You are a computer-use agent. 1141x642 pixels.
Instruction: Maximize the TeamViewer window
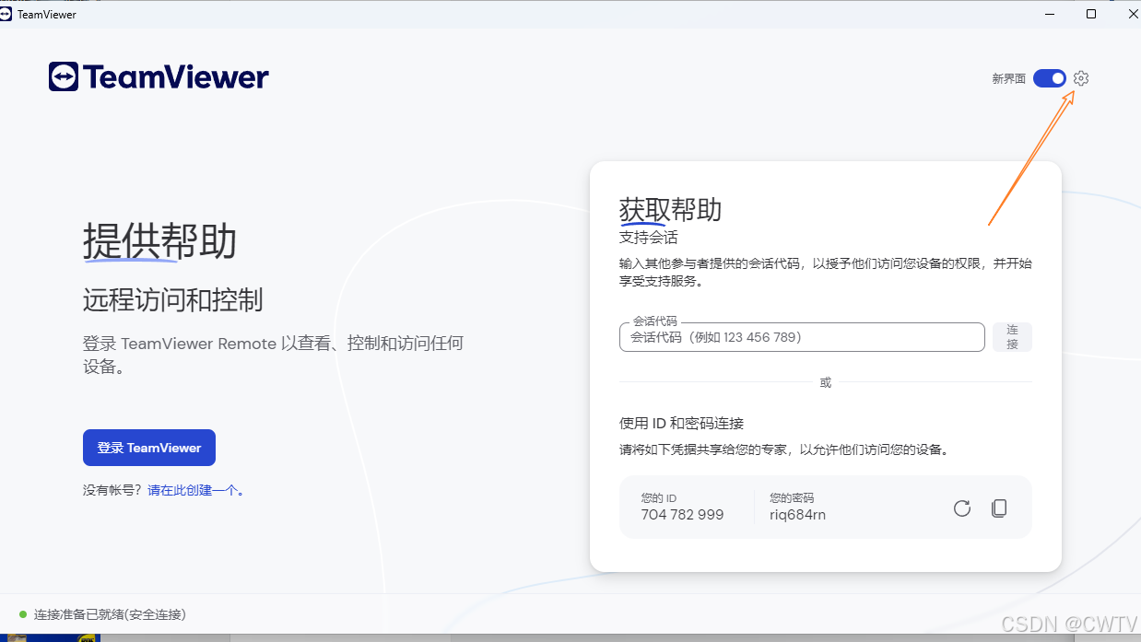(1091, 14)
